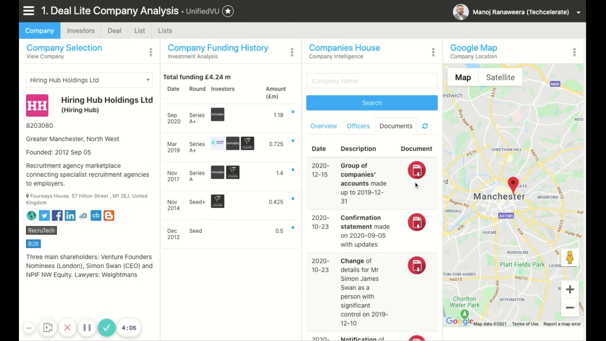Click the B2B tag
The image size is (606, 341).
coord(33,243)
